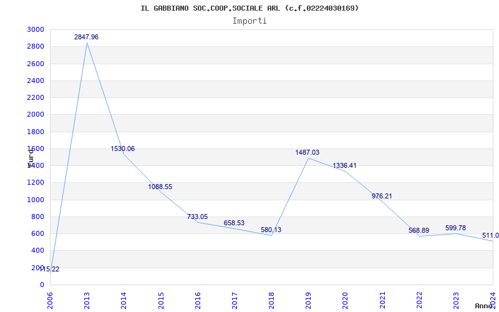The image size is (499, 312).
Task: Click y-axis tick label 1000
Action: click(36, 200)
